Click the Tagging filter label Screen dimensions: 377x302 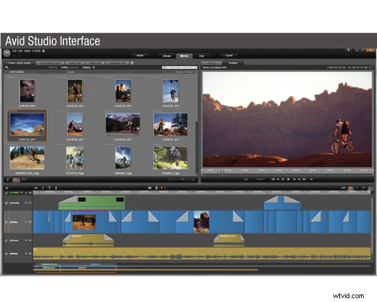coord(87,68)
